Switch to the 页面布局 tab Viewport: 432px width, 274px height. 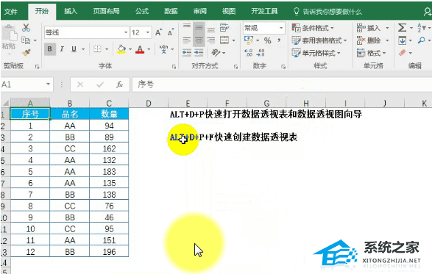click(106, 11)
